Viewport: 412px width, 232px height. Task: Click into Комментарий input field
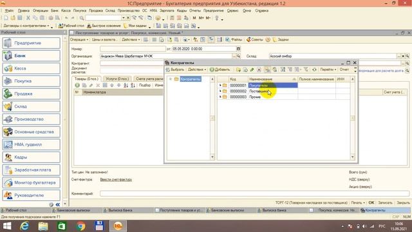(254, 193)
